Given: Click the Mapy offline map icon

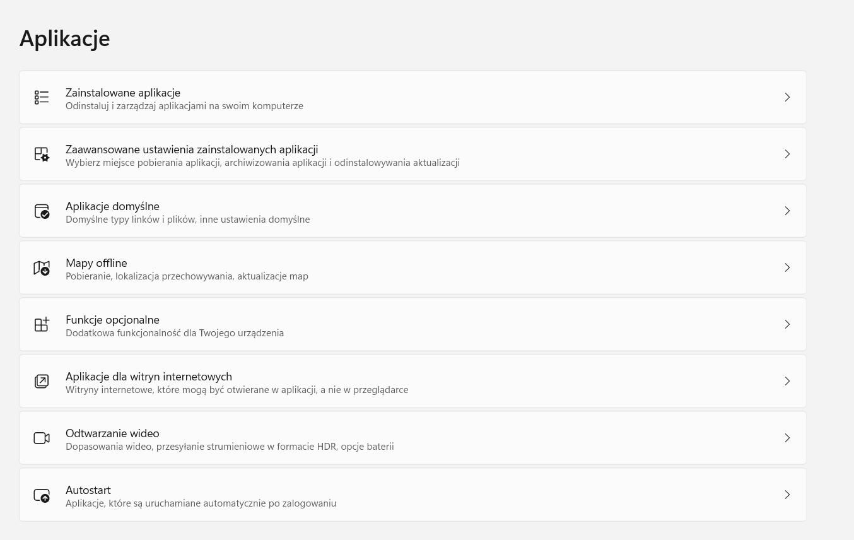Looking at the screenshot, I should pos(42,267).
